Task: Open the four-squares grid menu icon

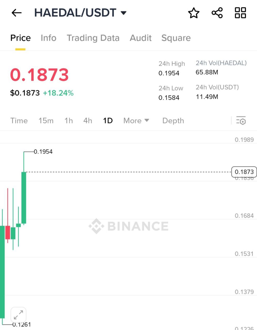Action: (240, 13)
